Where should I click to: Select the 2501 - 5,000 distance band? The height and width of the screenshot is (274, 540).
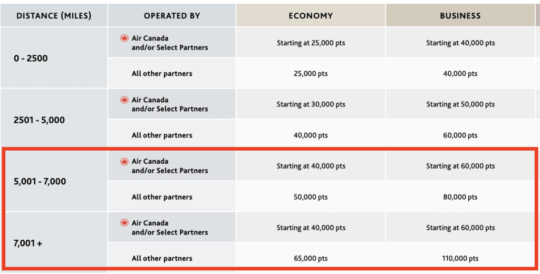coord(39,120)
